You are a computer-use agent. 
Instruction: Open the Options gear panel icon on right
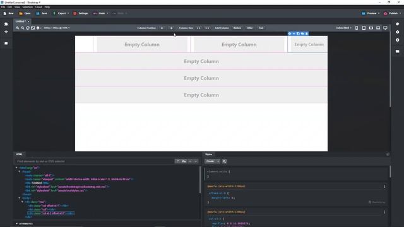pyautogui.click(x=398, y=32)
